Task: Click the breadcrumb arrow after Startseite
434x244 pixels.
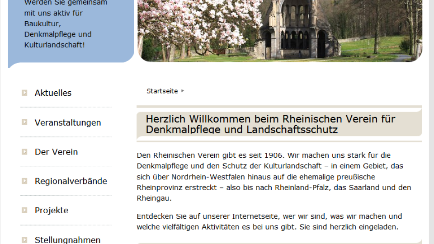Action: pos(183,91)
